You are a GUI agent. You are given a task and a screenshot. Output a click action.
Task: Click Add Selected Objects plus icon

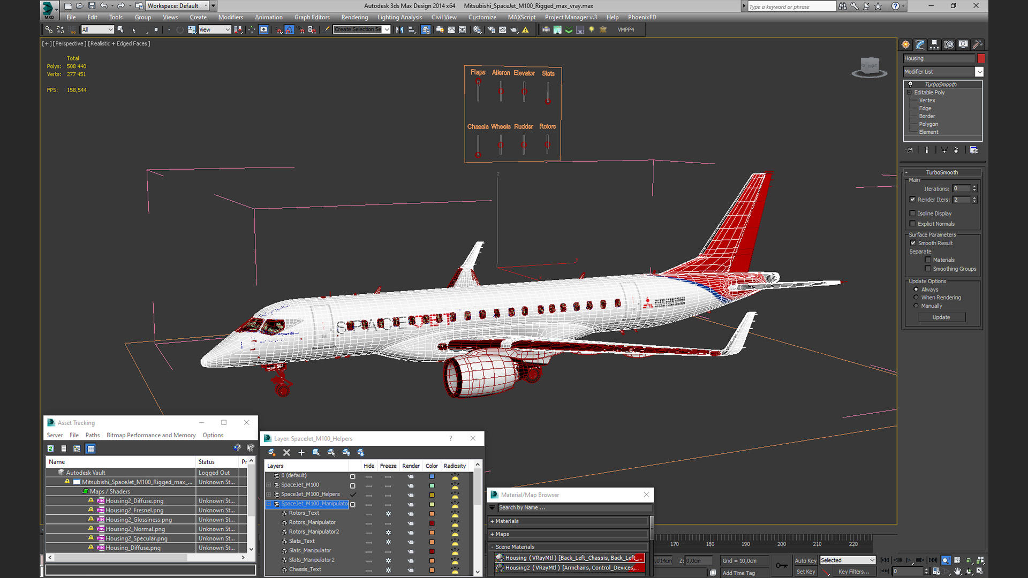click(301, 452)
